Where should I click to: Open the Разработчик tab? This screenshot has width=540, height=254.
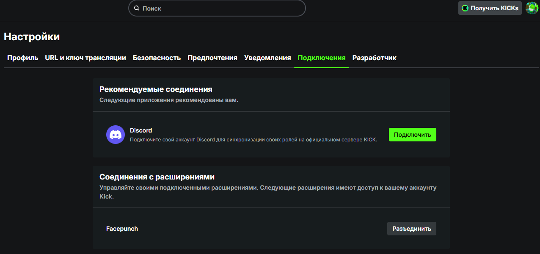tap(375, 58)
